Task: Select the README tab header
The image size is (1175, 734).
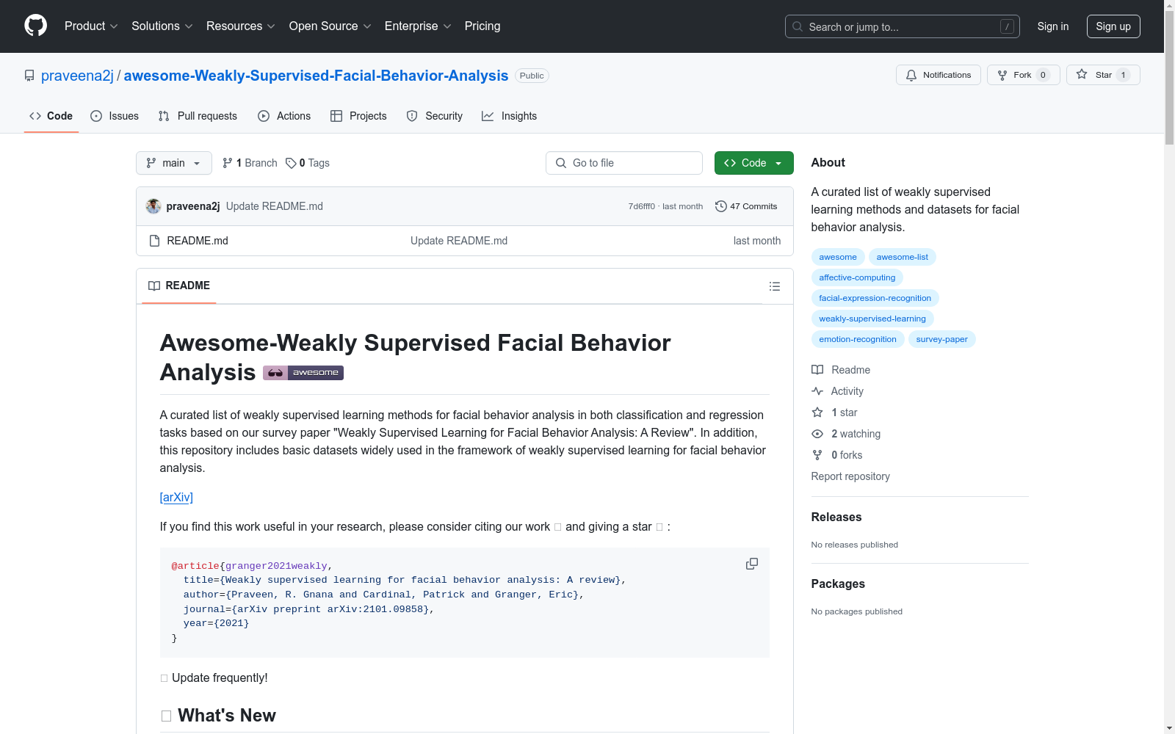Action: (x=179, y=286)
